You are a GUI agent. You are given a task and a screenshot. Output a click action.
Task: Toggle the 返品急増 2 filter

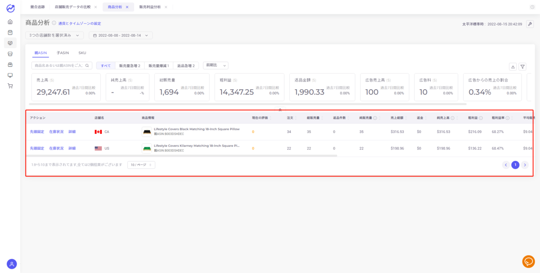186,66
